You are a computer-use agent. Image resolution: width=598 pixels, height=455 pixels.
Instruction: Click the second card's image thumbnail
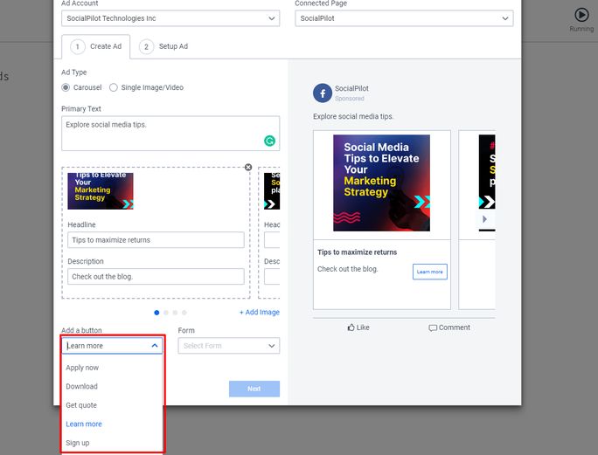[272, 191]
